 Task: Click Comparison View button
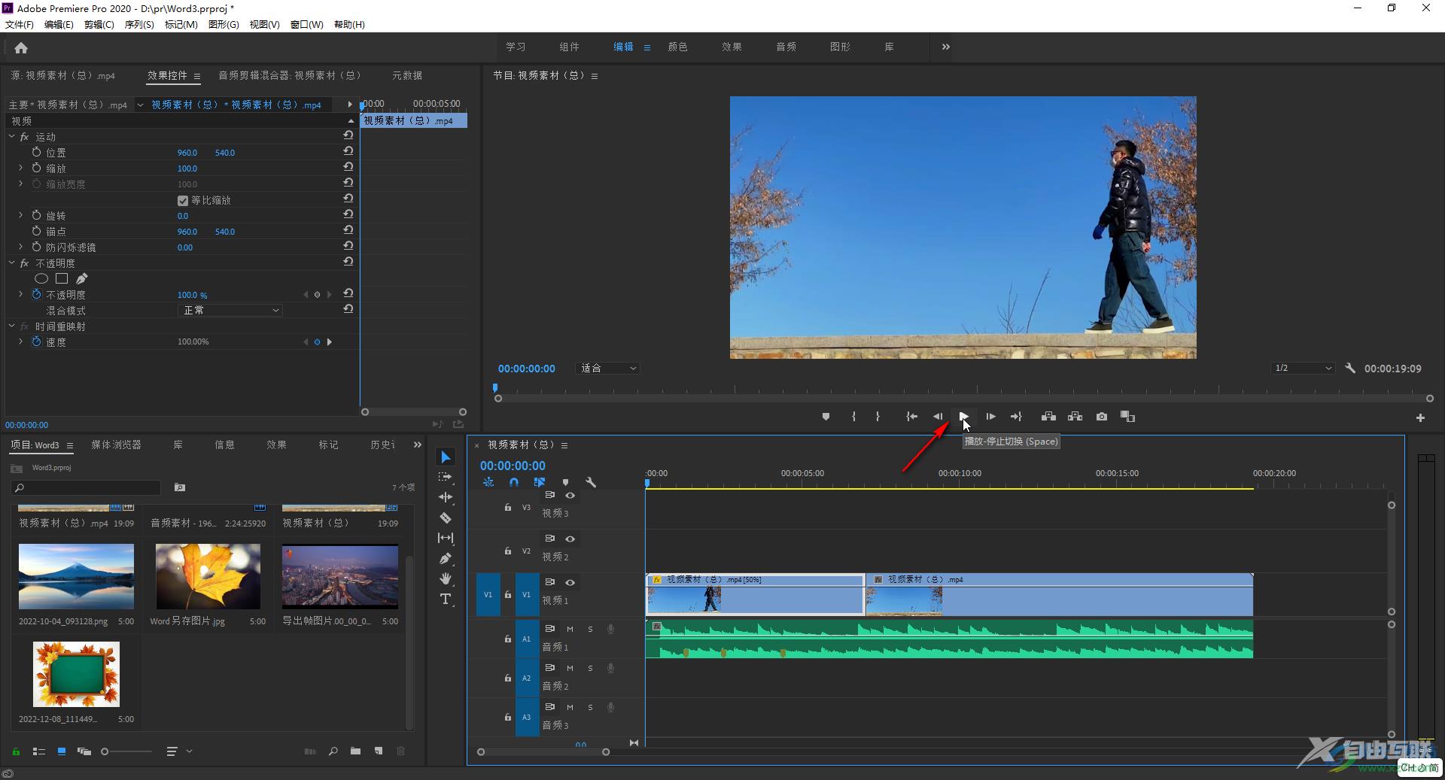pyautogui.click(x=1127, y=417)
